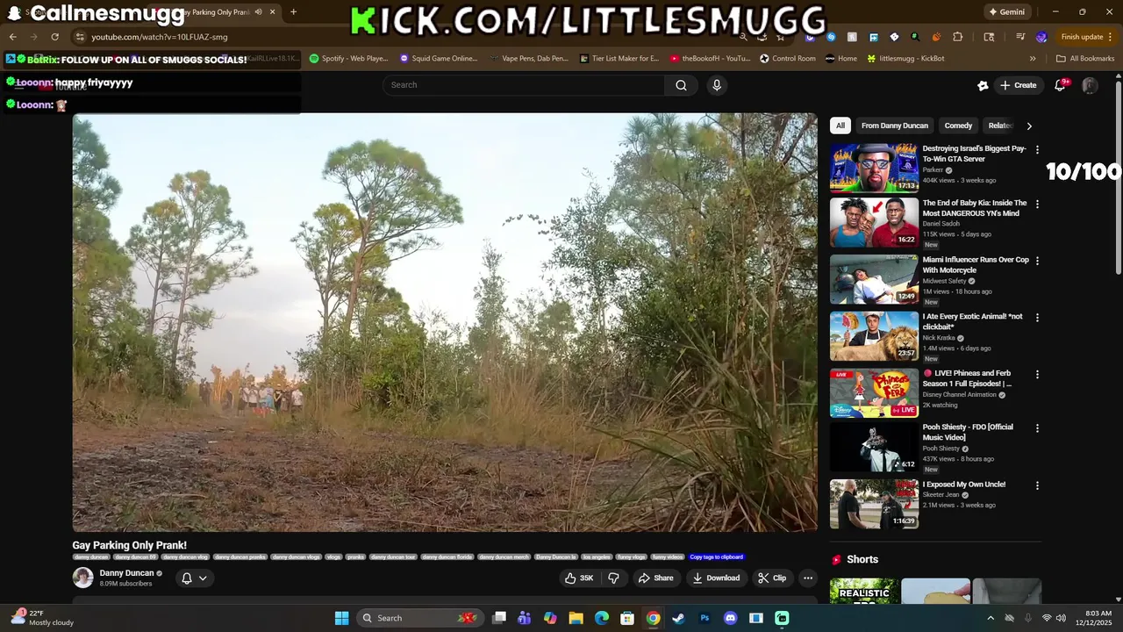Open options for End of Baby Kia video
1123x632 pixels.
pos(1037,205)
